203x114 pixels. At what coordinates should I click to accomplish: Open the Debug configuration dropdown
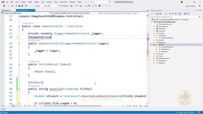[x=39, y=6]
